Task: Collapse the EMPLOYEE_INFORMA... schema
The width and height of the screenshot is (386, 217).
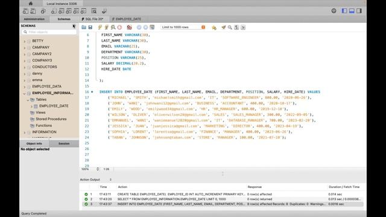Action: (x=25, y=93)
